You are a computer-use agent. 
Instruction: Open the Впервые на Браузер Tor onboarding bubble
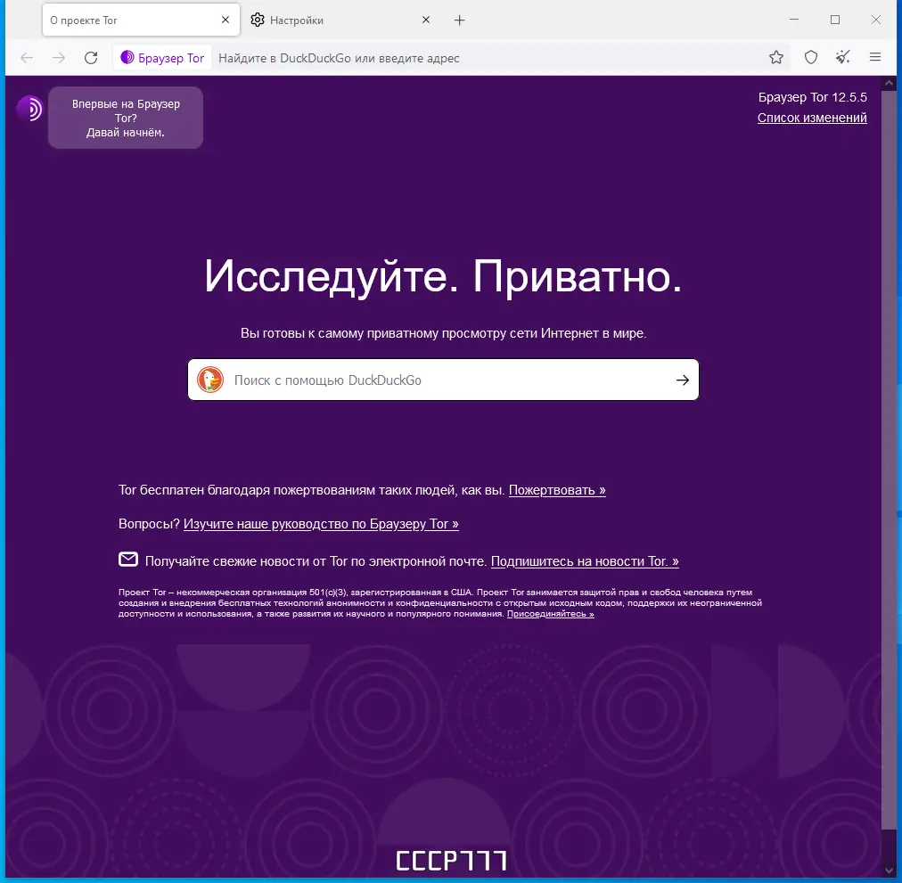pos(126,118)
